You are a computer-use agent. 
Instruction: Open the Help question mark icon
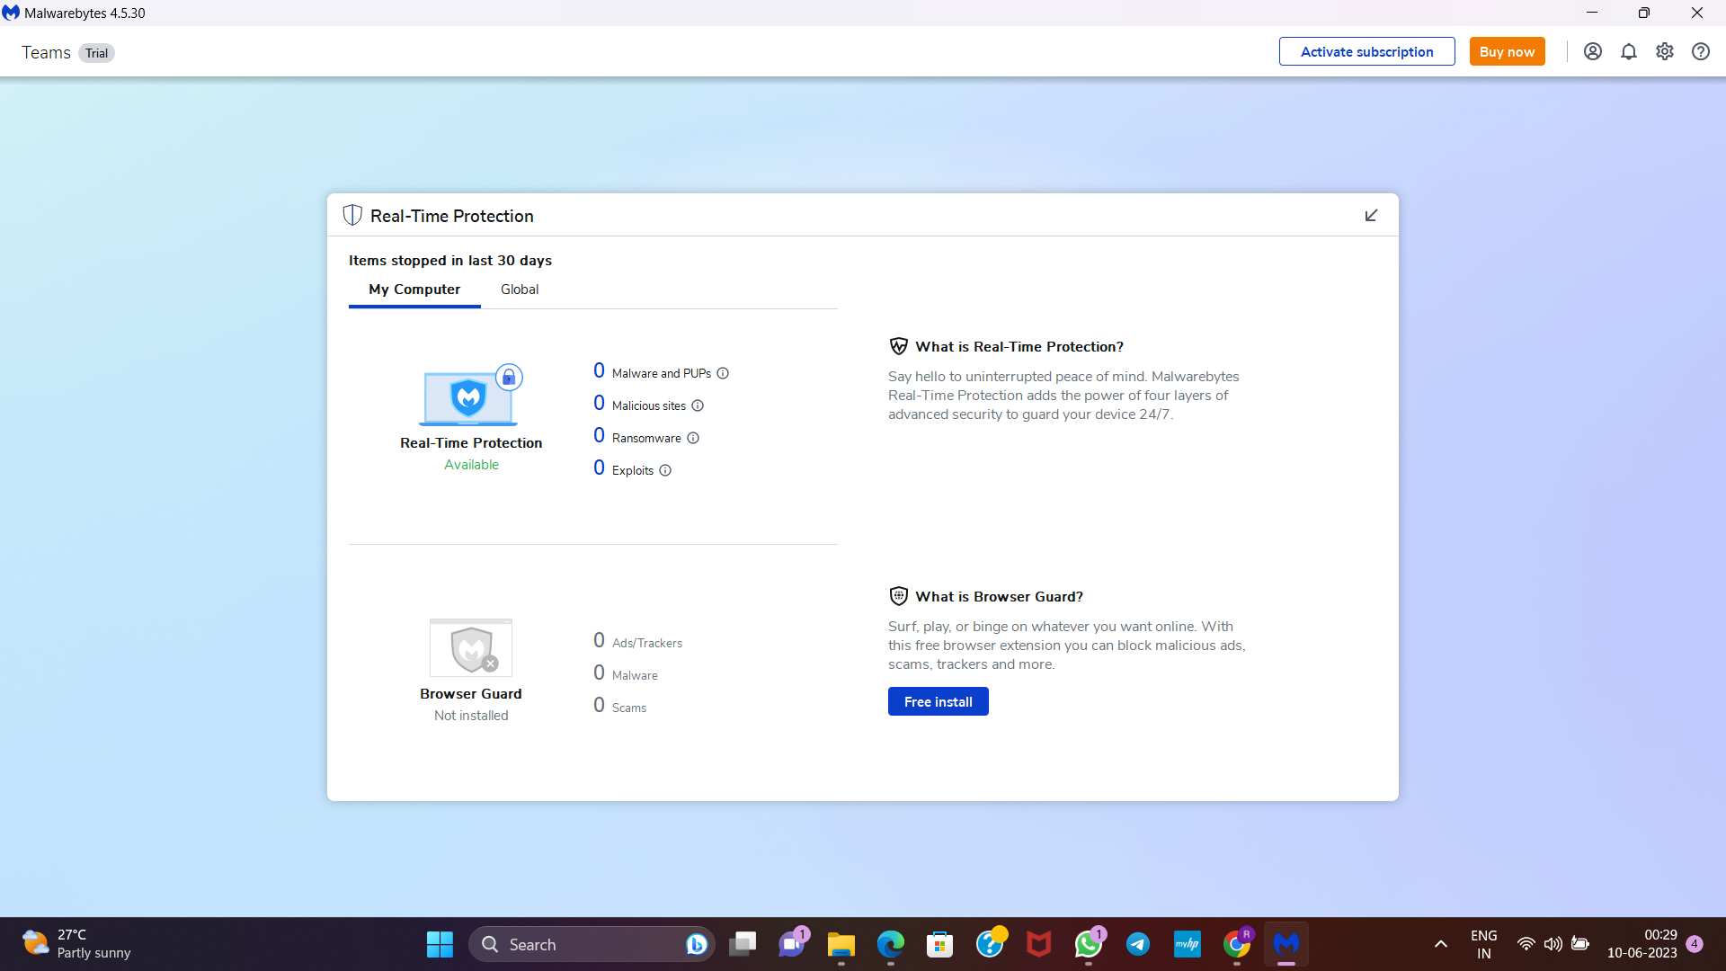point(1701,52)
